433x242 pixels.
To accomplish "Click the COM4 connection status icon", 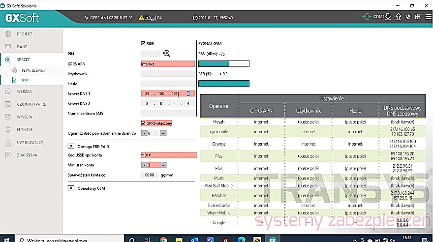I will click(367, 17).
